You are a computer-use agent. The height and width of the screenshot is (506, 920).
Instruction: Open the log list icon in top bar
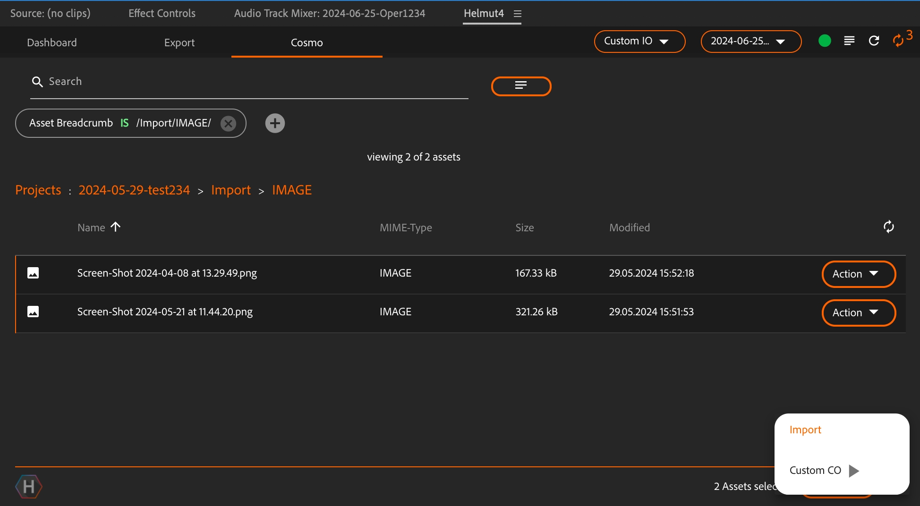pyautogui.click(x=849, y=41)
